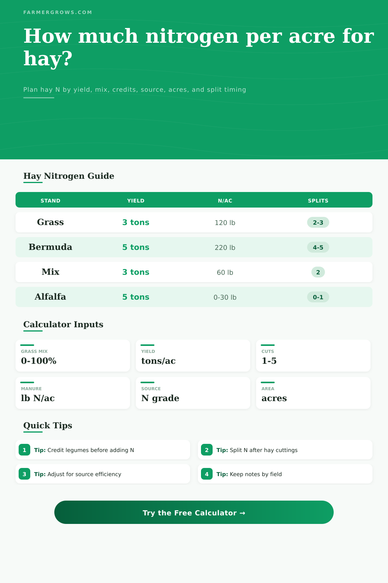Select the Quick Tips heading
388x583 pixels.
point(48,426)
